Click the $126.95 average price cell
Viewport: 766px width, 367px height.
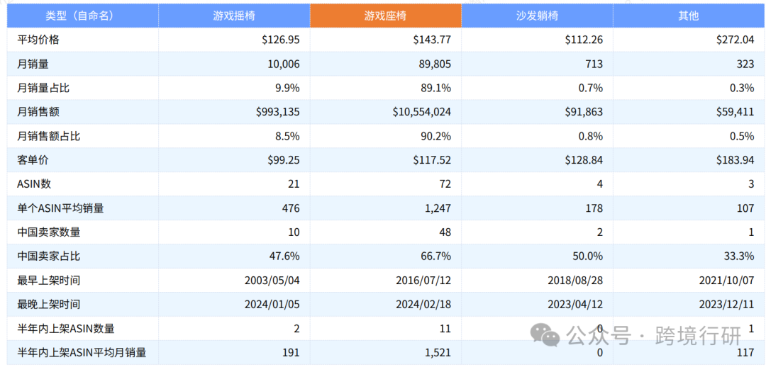tap(280, 40)
